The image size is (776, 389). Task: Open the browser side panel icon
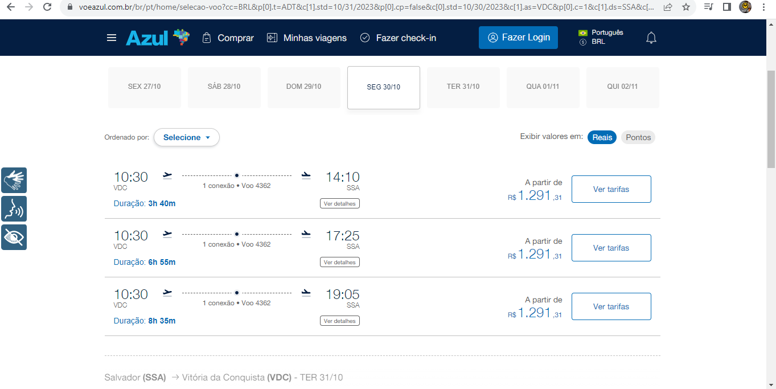[727, 7]
